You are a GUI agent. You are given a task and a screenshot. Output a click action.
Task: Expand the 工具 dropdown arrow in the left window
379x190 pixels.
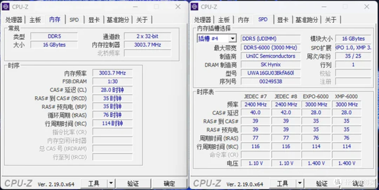pos(111,184)
